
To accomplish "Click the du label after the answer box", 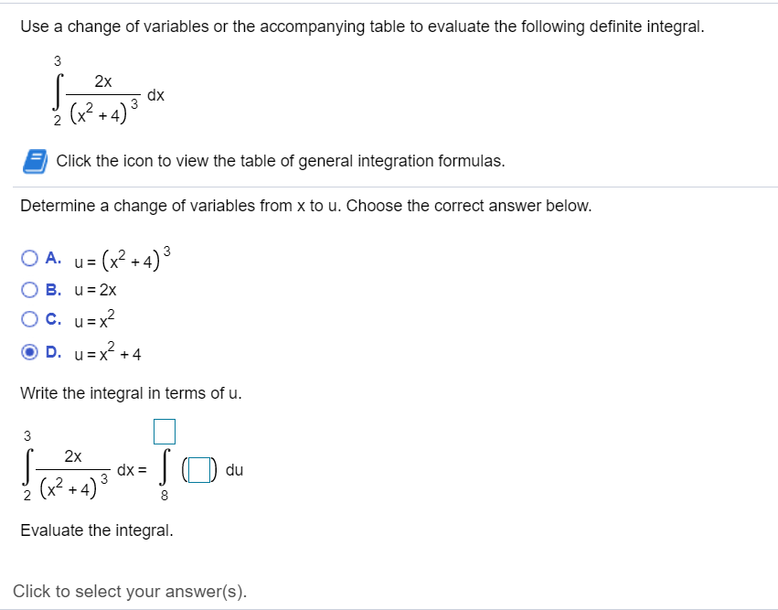I will click(234, 470).
